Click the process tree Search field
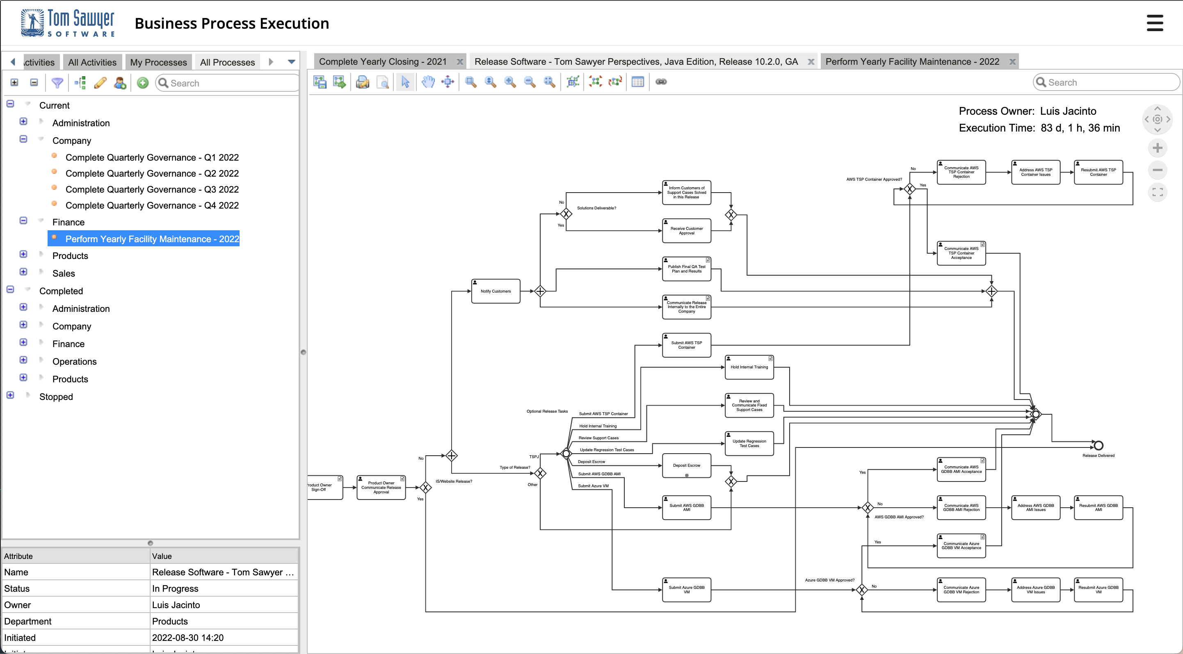 click(x=228, y=83)
